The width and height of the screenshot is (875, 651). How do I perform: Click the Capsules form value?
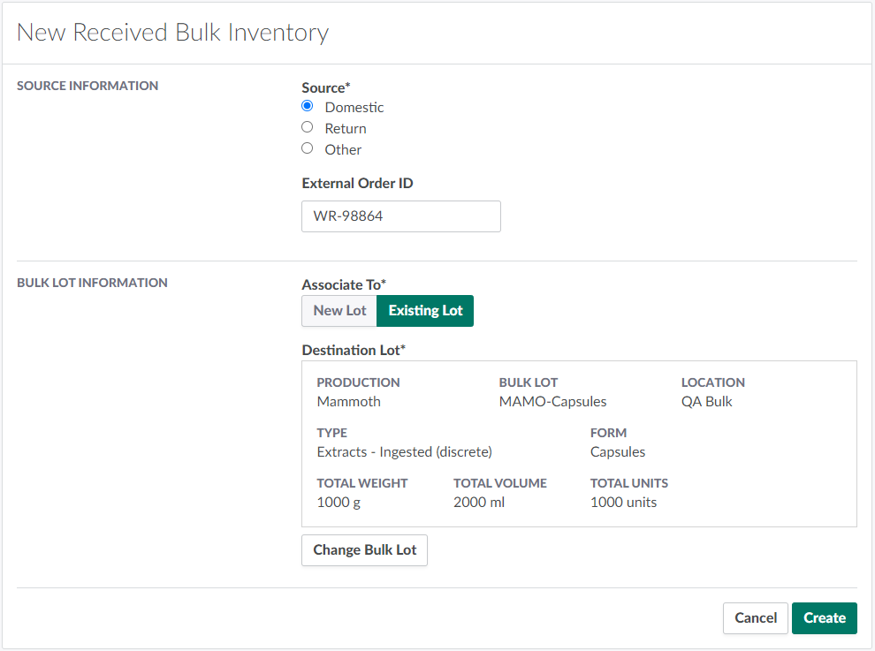pyautogui.click(x=617, y=452)
